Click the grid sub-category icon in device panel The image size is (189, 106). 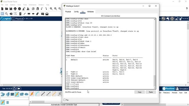pyautogui.click(x=8, y=102)
